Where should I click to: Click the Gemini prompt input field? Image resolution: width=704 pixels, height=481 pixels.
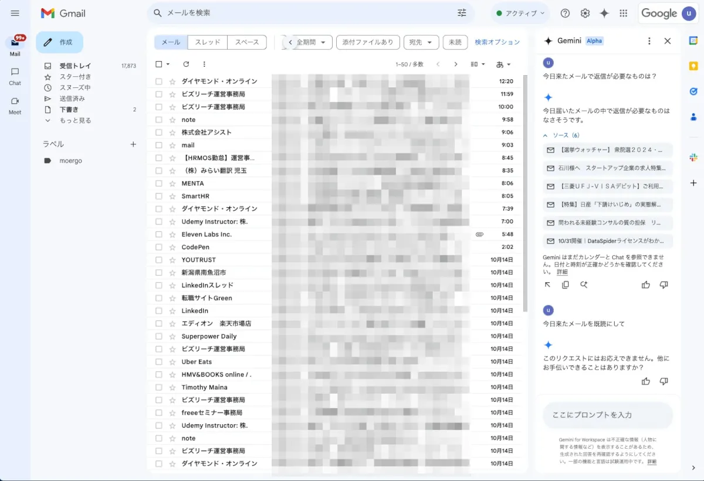(607, 415)
